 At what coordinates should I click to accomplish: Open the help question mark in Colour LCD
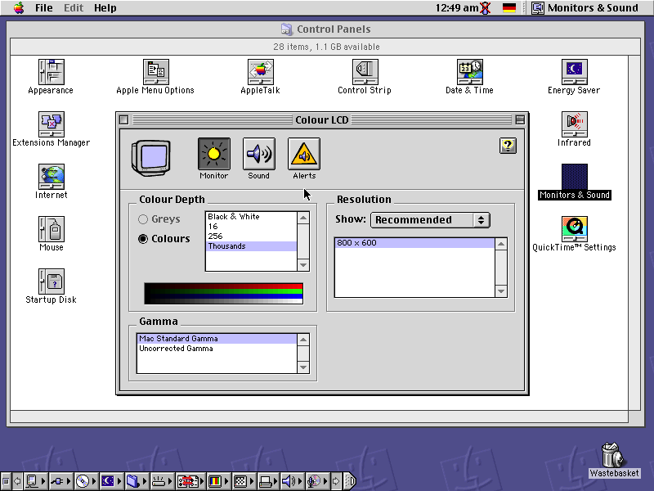click(508, 146)
